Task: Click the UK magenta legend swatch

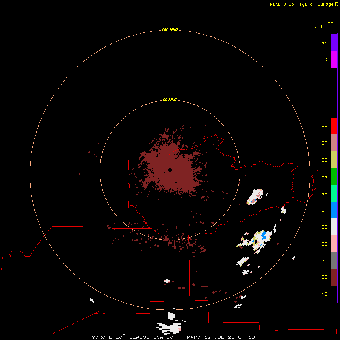Action: 334,59
